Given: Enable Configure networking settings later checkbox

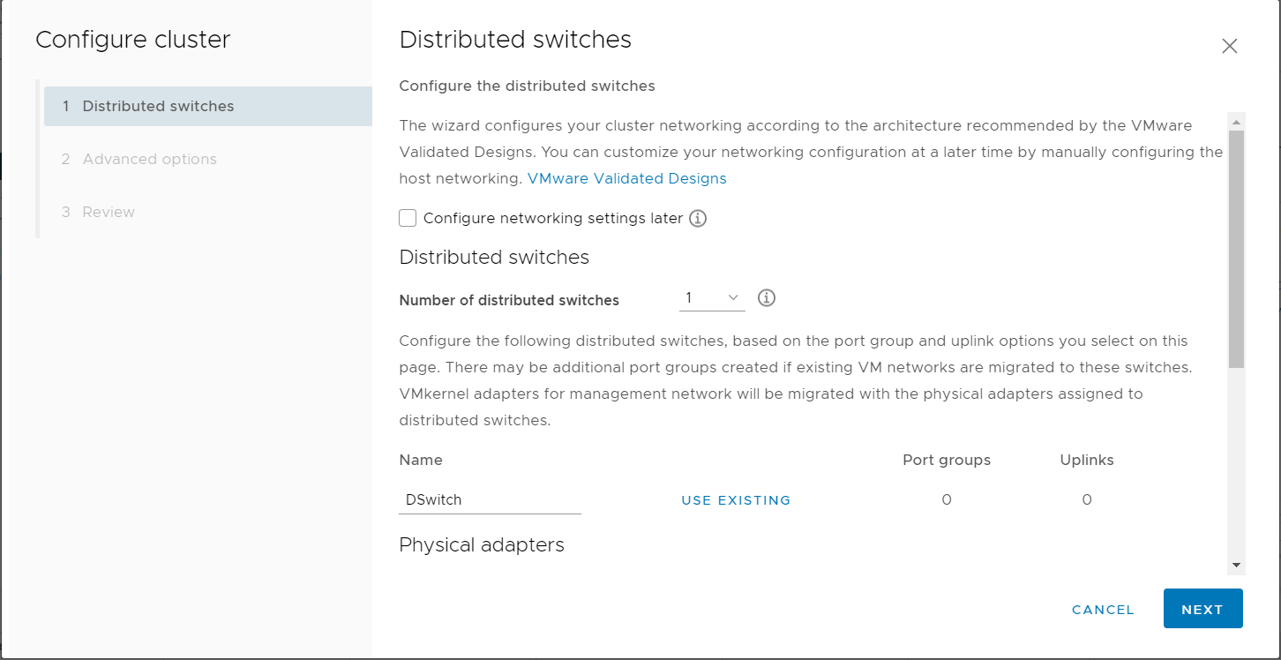Looking at the screenshot, I should (x=408, y=218).
